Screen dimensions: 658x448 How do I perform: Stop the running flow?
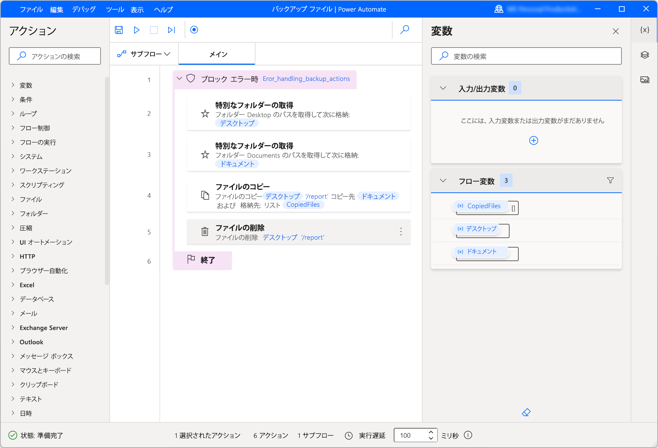(x=154, y=30)
